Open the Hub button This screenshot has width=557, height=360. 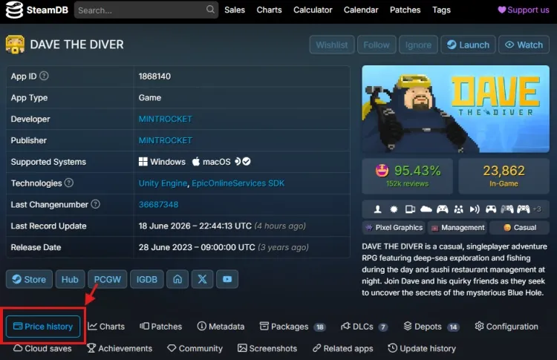(70, 279)
